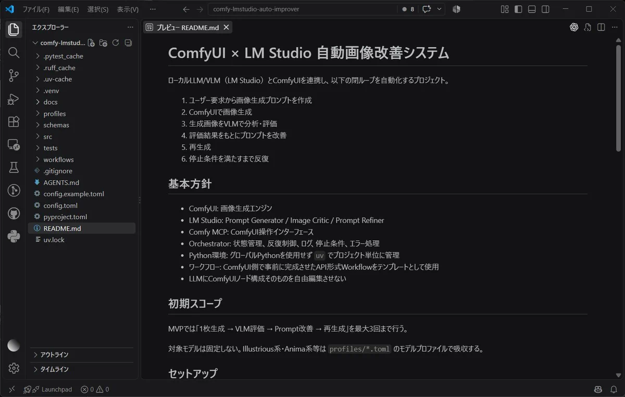625x397 pixels.
Task: Click the New Folder icon in explorer
Action: [103, 43]
